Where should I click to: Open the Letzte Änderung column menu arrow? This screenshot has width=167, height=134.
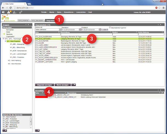(x=162, y=32)
